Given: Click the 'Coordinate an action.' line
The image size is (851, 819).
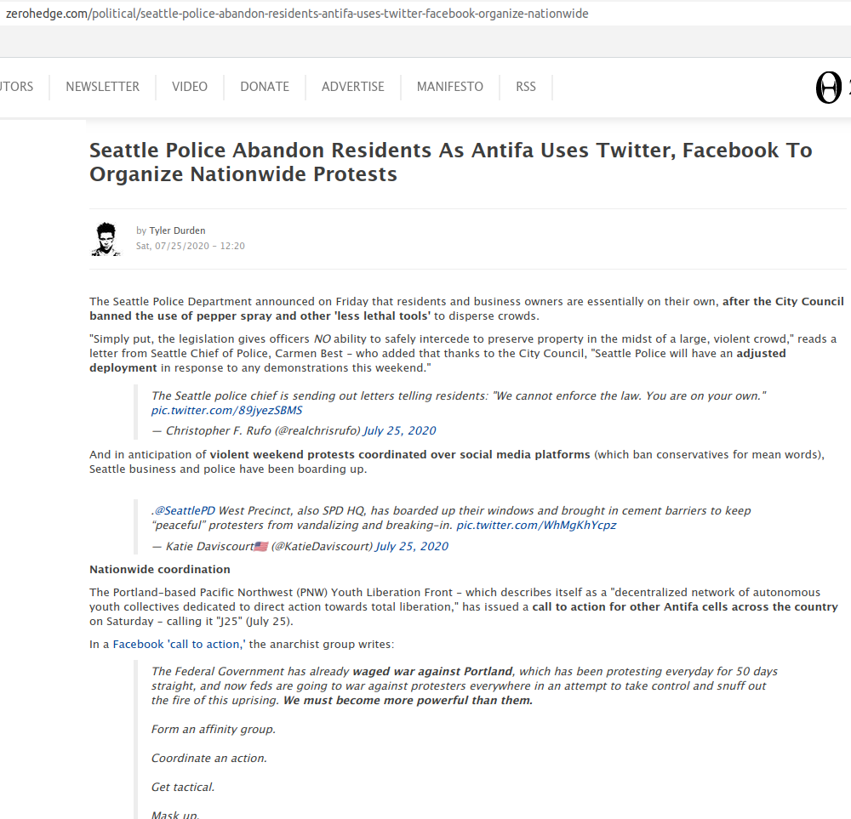Looking at the screenshot, I should 209,759.
